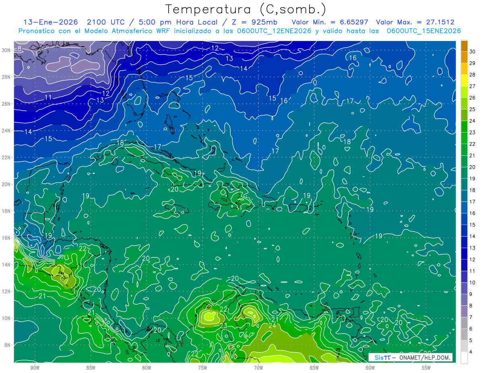Select the date text "13-Ene-2026"

(50, 22)
